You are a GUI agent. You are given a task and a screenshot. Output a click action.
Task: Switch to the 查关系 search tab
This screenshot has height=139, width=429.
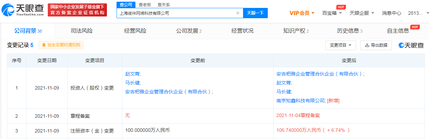[x=164, y=5]
